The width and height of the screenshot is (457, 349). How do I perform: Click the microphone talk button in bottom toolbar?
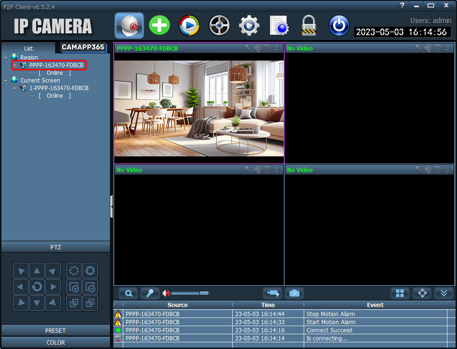(x=150, y=293)
